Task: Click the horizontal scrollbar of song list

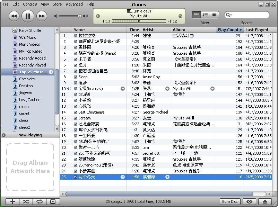Action: pyautogui.click(x=159, y=194)
